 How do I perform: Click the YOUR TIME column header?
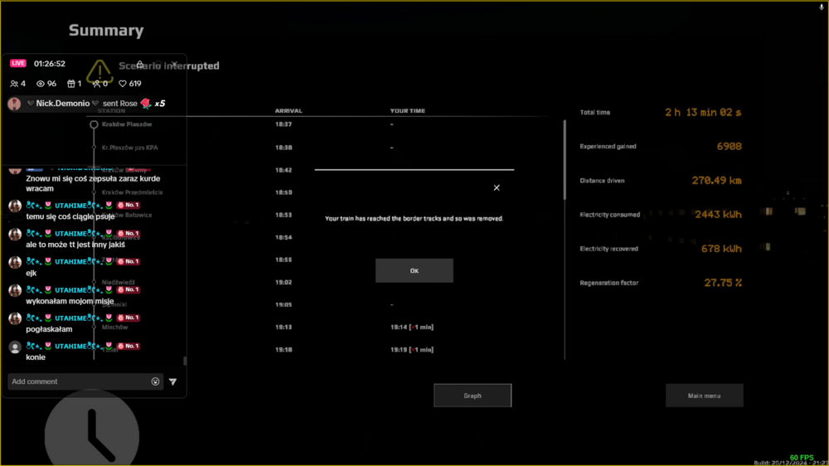pyautogui.click(x=408, y=110)
